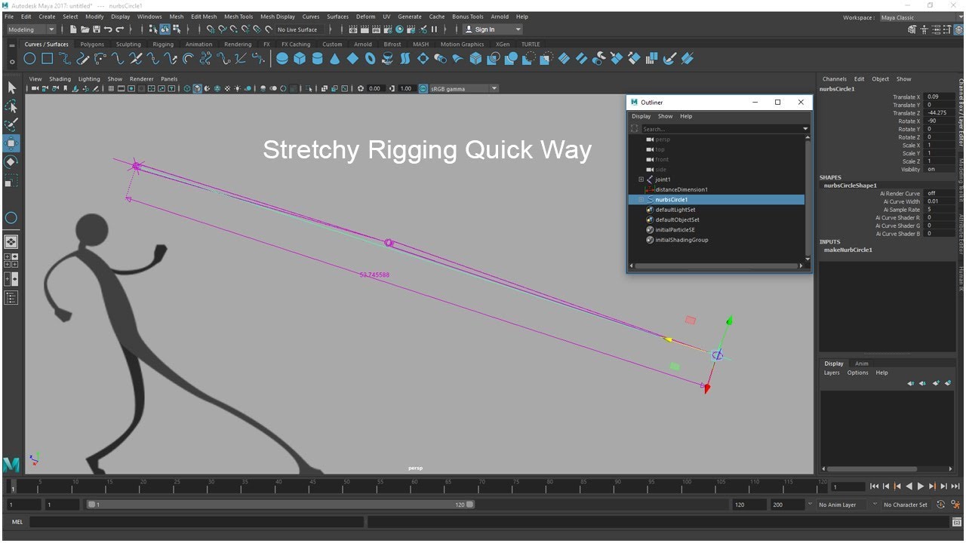966x543 pixels.
Task: Click move layer up icon in Layer Editor
Action: pyautogui.click(x=911, y=383)
